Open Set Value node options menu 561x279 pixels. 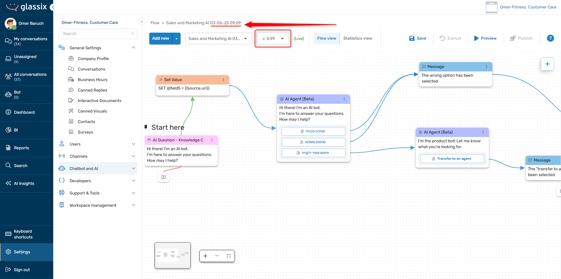click(x=223, y=80)
